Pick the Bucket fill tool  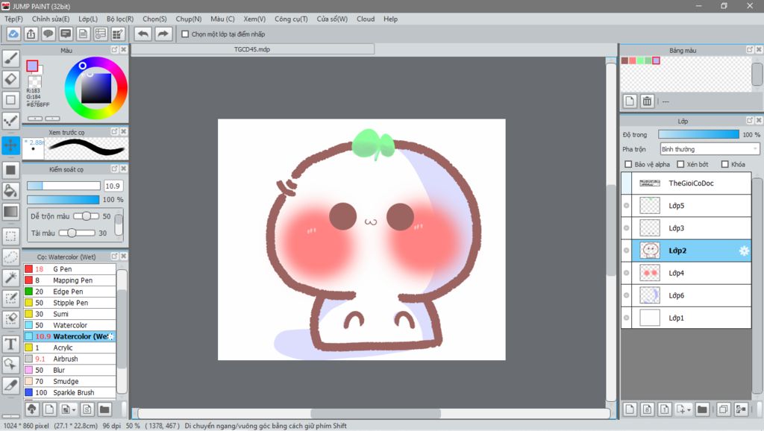point(10,191)
